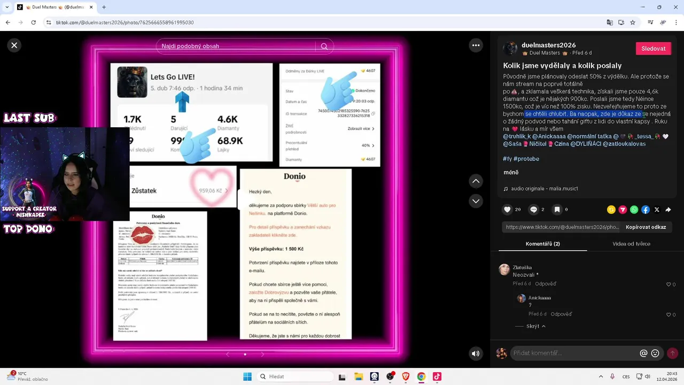The width and height of the screenshot is (684, 385).
Task: Open hashtag #fy
Action: point(507,159)
